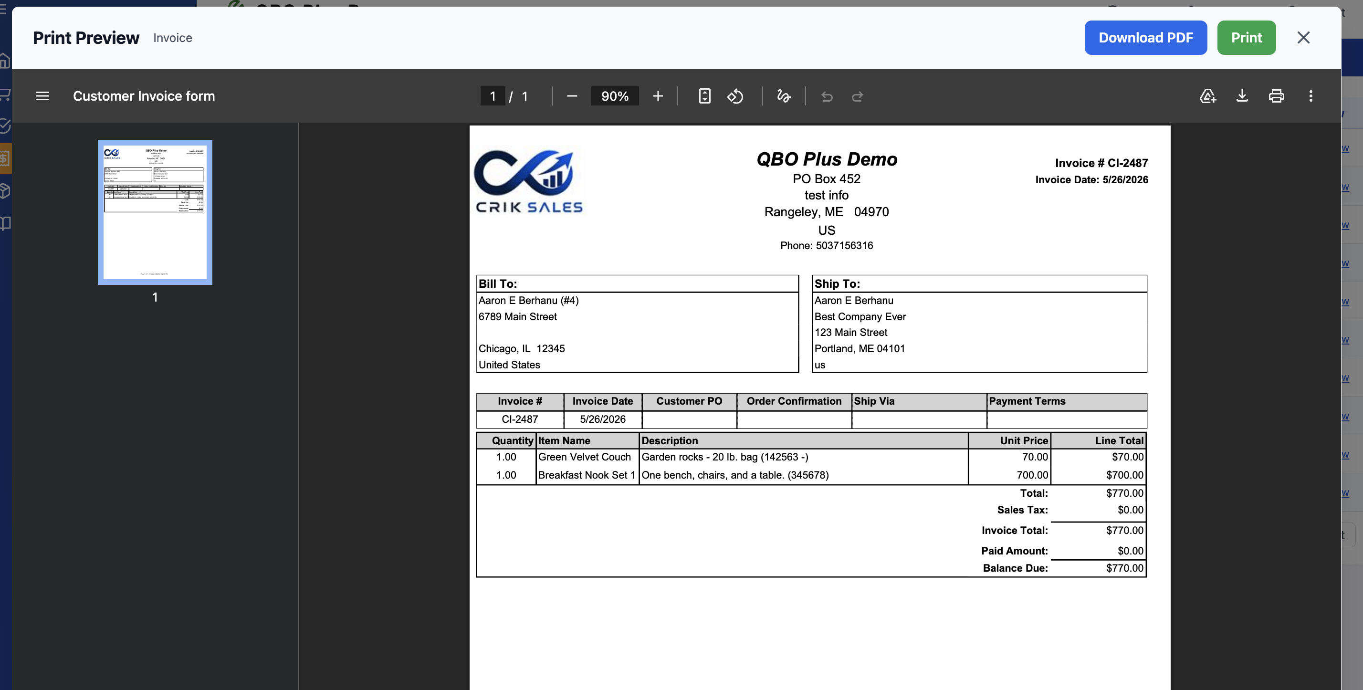1363x690 pixels.
Task: Zoom out the PDF with minus icon
Action: tap(572, 96)
